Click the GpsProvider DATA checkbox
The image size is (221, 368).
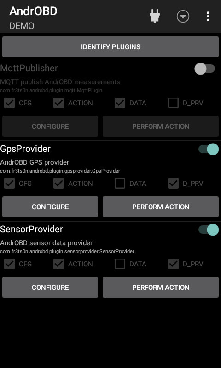click(x=120, y=183)
